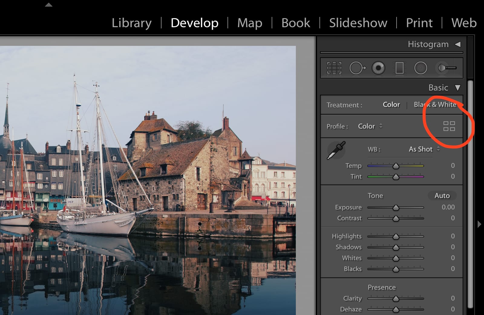Viewport: 484px width, 315px height.
Task: Set Treatment to Black & White
Action: coord(435,105)
